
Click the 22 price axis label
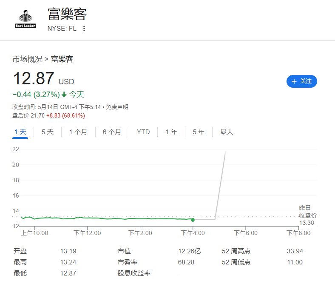16,149
